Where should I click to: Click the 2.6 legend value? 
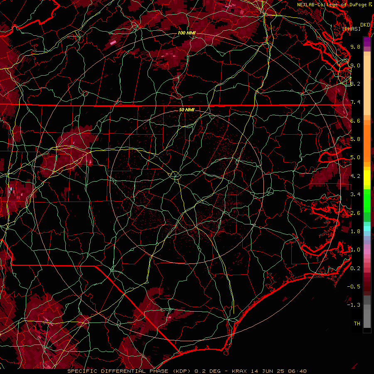coord(355,213)
